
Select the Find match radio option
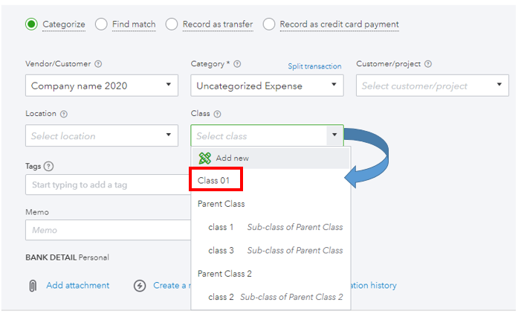click(x=101, y=25)
